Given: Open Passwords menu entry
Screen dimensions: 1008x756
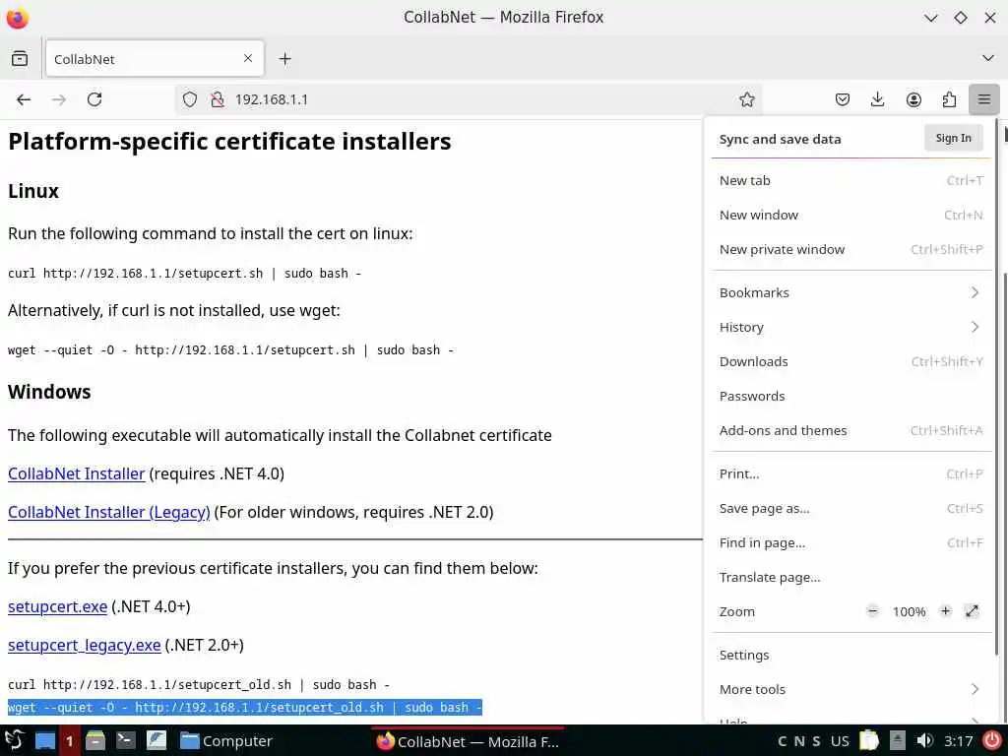Looking at the screenshot, I should (851, 396).
